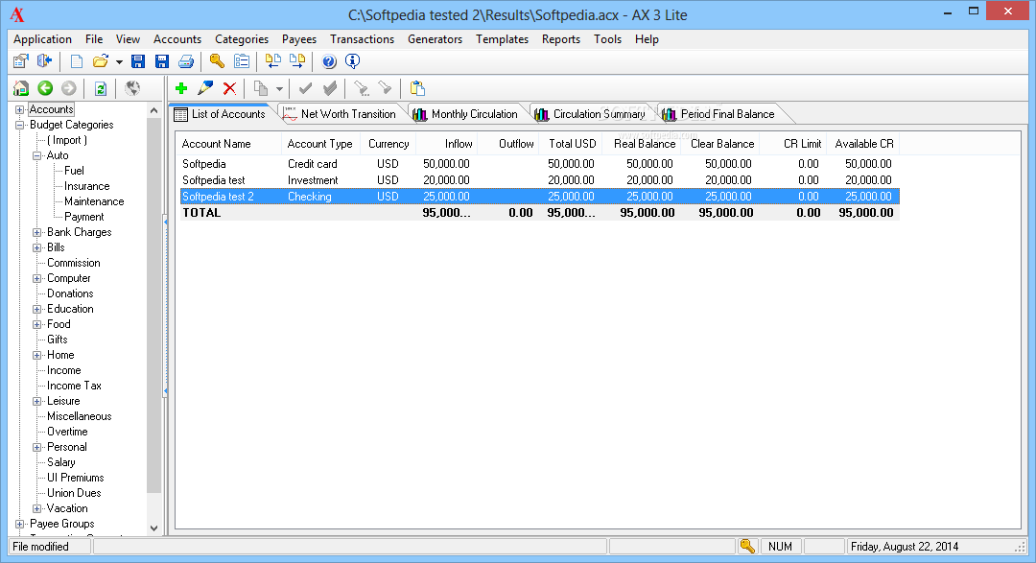Print using the printer icon
This screenshot has width=1036, height=563.
[x=186, y=61]
